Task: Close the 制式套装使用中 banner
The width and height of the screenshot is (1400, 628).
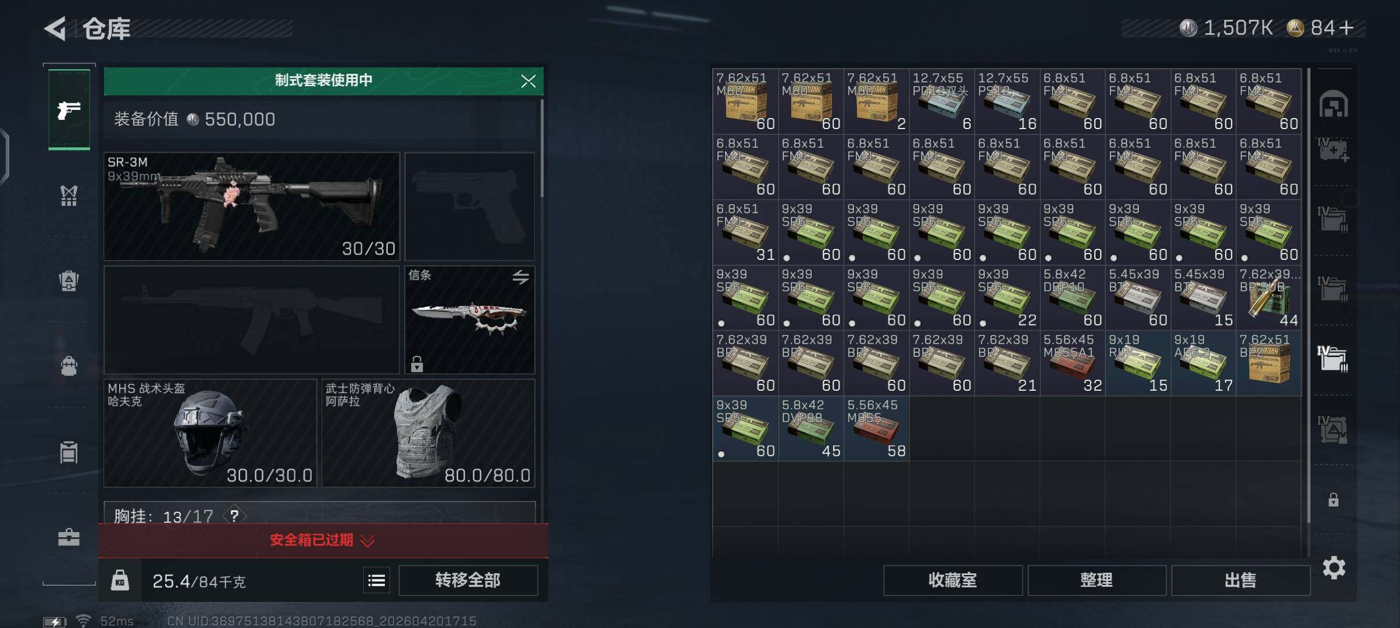Action: coord(528,81)
